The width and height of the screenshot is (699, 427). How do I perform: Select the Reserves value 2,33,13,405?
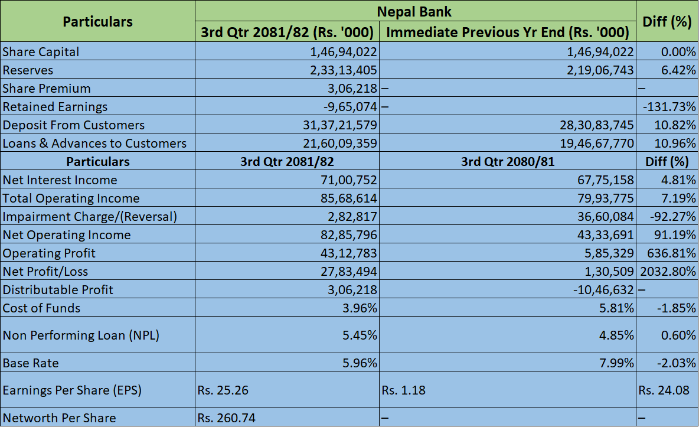[343, 70]
